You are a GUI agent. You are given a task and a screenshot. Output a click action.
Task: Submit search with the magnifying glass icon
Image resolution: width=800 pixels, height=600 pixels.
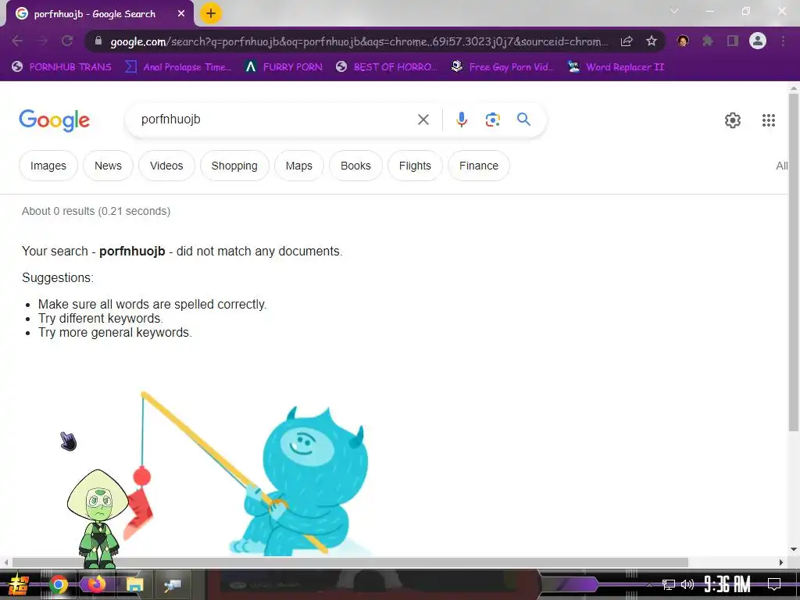[x=523, y=120]
